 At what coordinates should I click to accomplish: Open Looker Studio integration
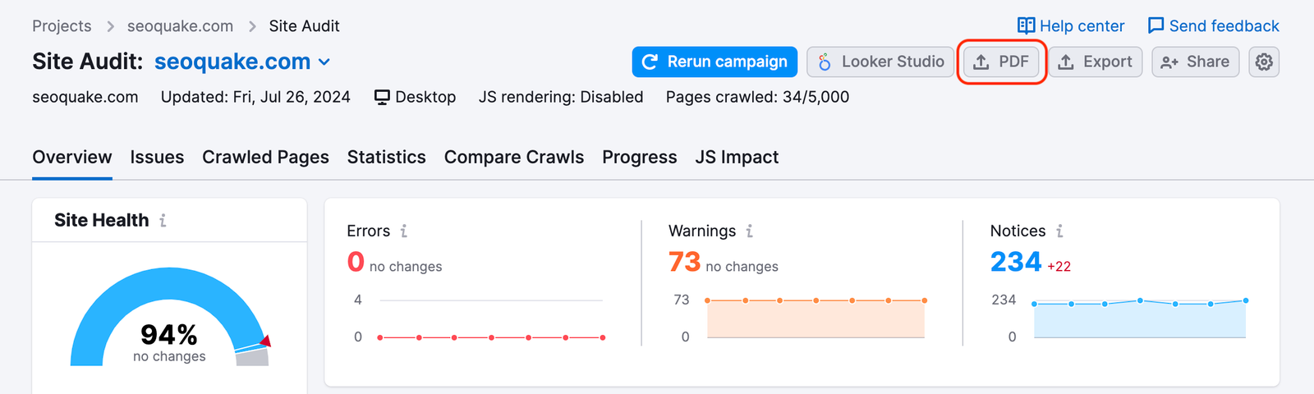coord(880,62)
